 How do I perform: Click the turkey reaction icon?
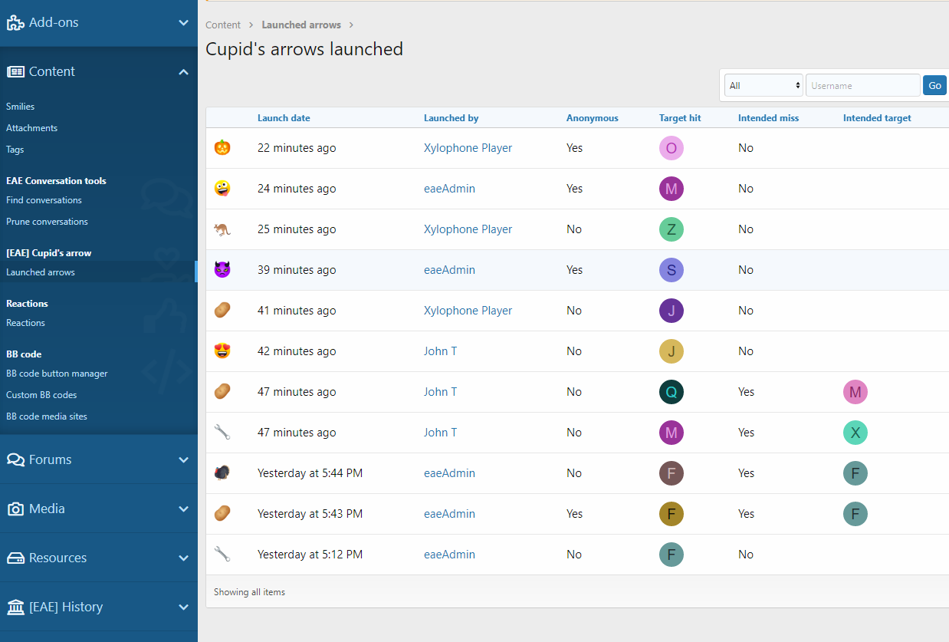[222, 473]
